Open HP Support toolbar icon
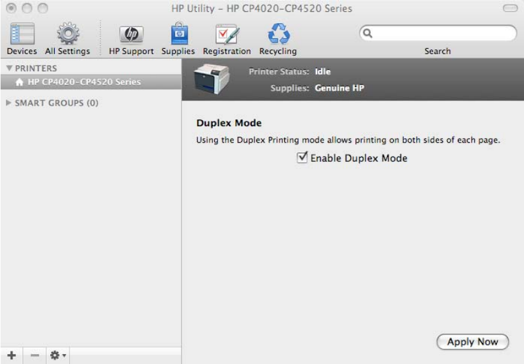524x364 pixels. [131, 34]
